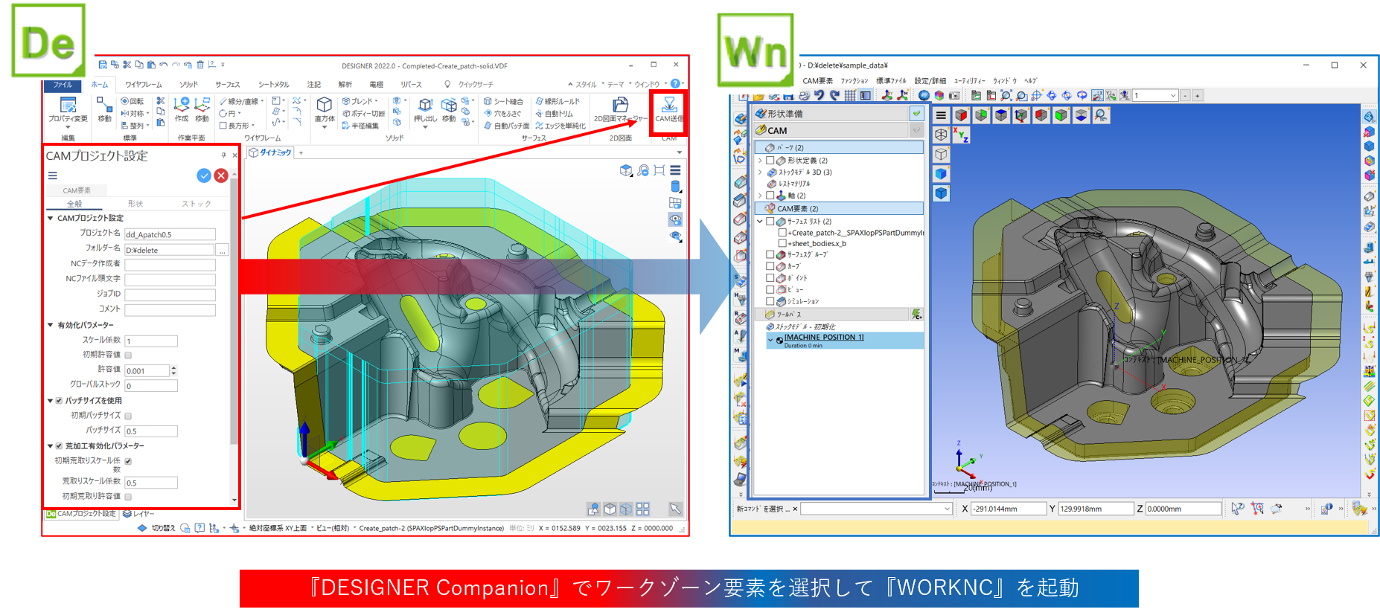This screenshot has width=1380, height=615.
Task: Click the X coordinate field in WORKNC
Action: [x=1009, y=509]
